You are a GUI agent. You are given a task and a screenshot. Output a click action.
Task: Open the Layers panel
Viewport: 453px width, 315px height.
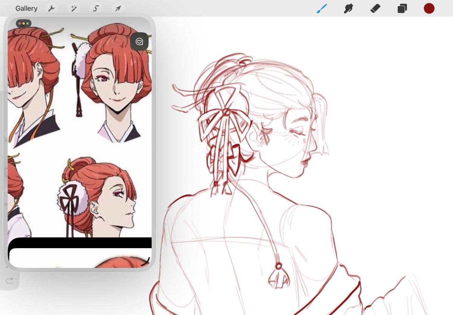(402, 8)
